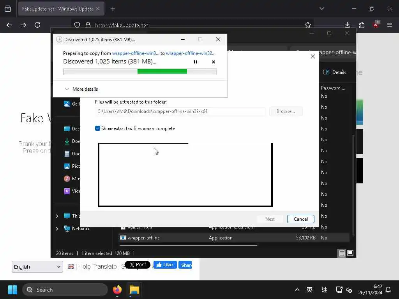Show hidden system tray icons
Screen dimensions: 399x299
297,290
